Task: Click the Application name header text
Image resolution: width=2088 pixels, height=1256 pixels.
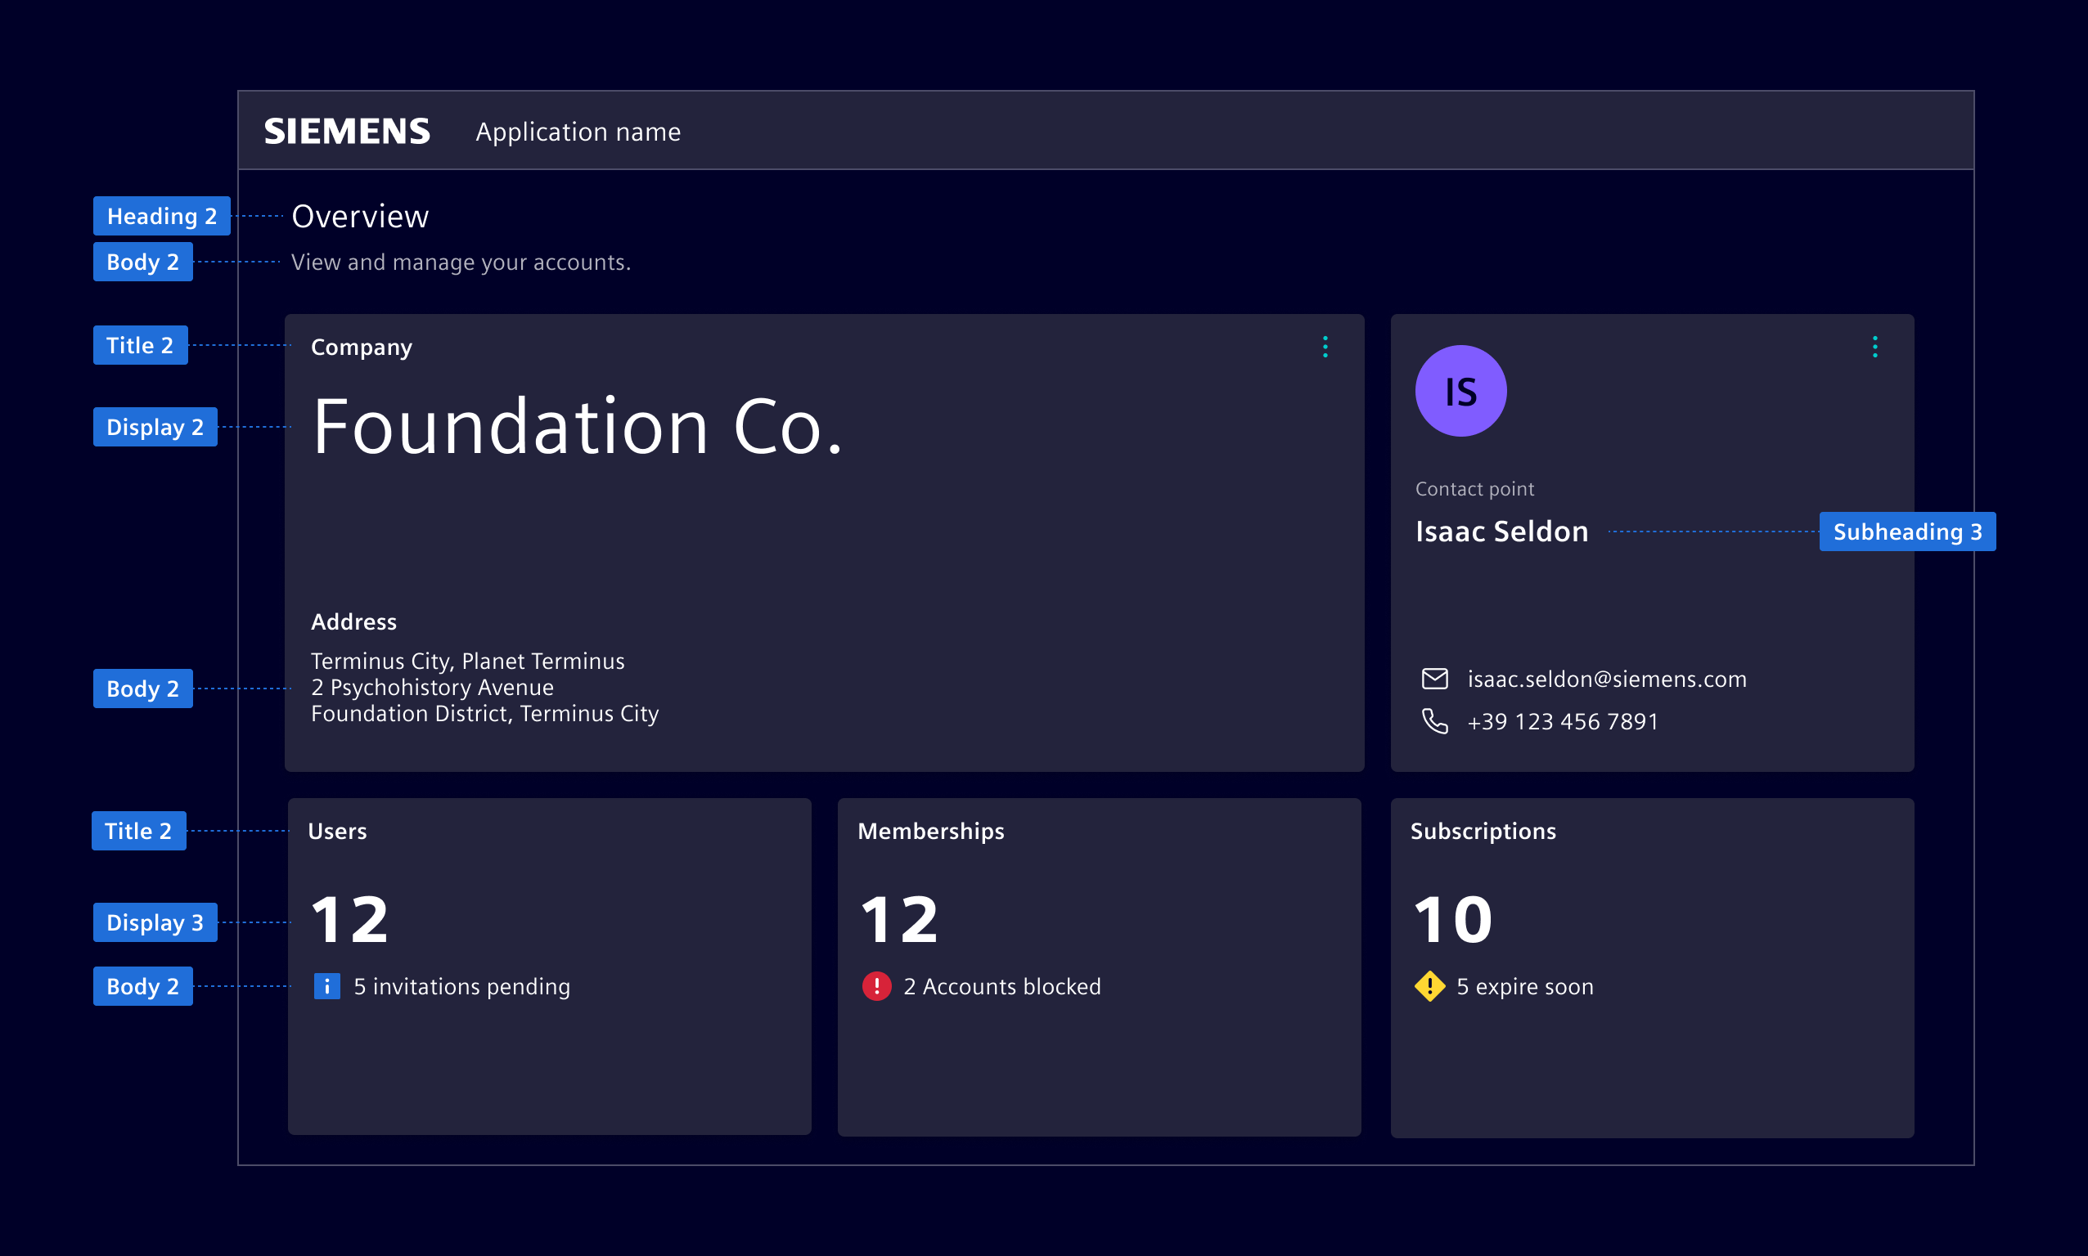Action: pos(578,132)
